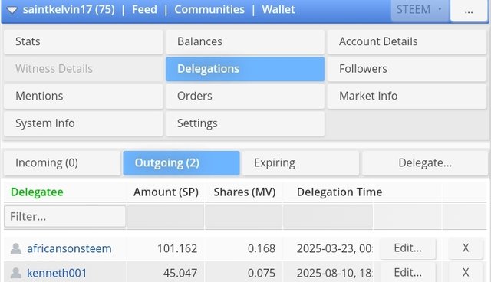Sort by the Delegation Time column header
Screen dimensions: 491x282
(x=339, y=192)
